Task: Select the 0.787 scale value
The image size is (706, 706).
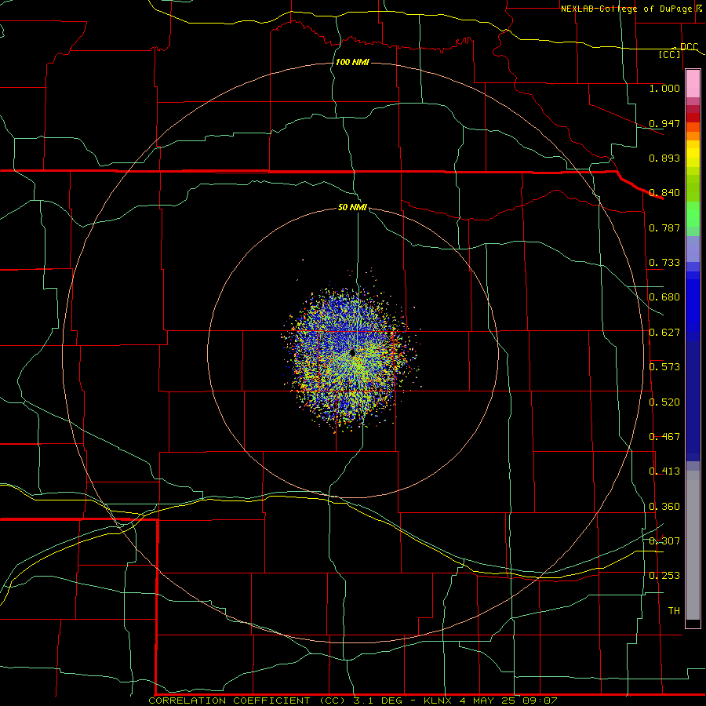Action: pos(664,227)
